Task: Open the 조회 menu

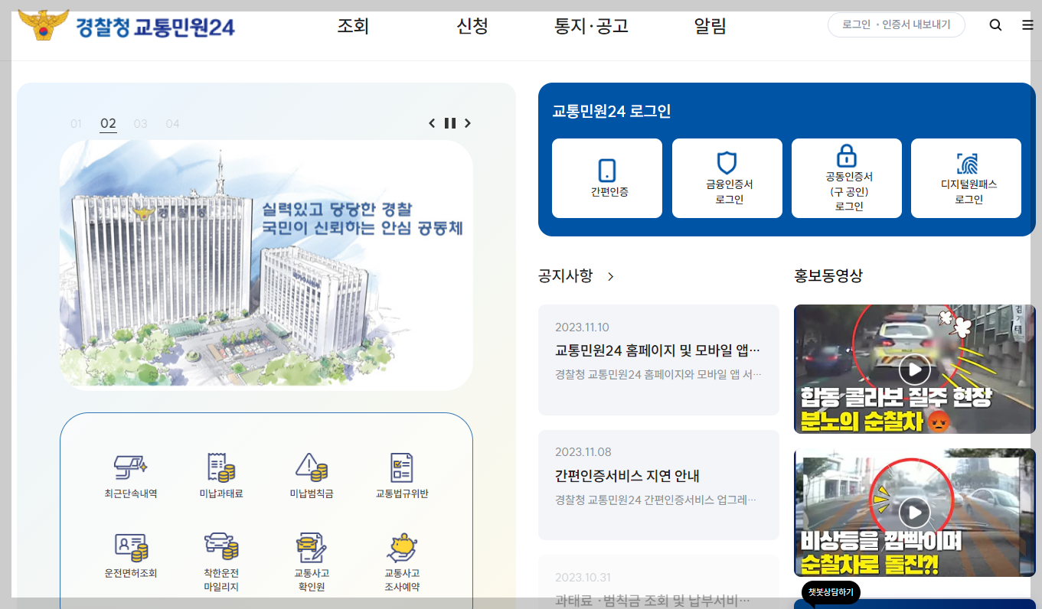Action: tap(353, 24)
